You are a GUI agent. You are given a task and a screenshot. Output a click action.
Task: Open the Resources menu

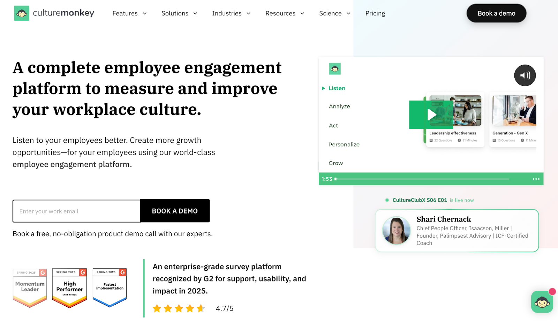click(285, 13)
